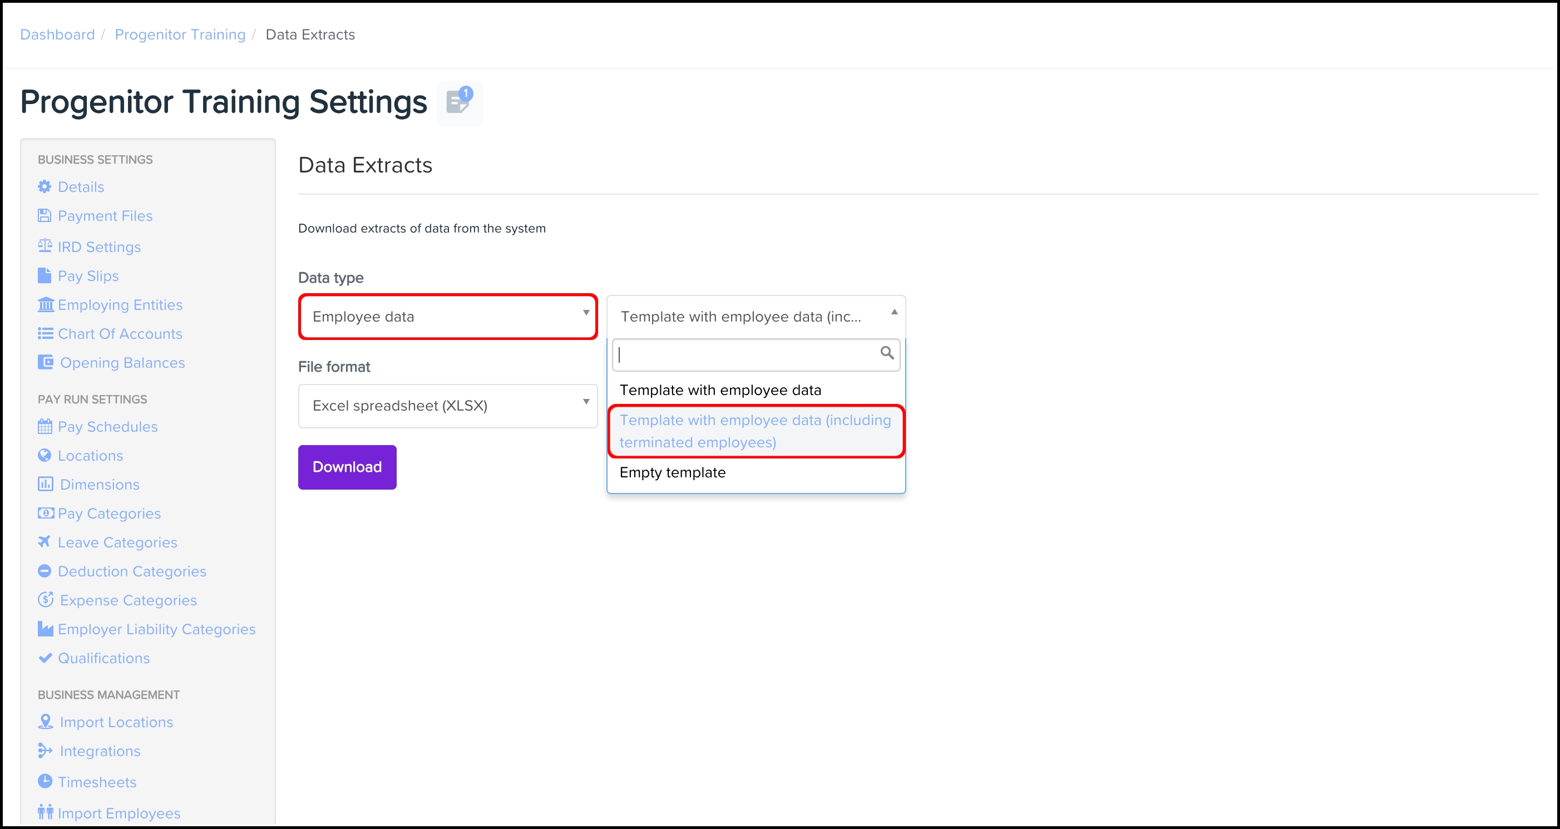Click the dropdown search text field
This screenshot has height=829, width=1560.
(745, 355)
